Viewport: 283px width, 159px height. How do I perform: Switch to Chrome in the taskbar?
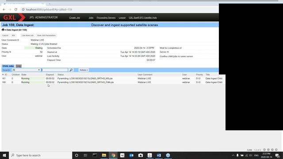coord(113,155)
